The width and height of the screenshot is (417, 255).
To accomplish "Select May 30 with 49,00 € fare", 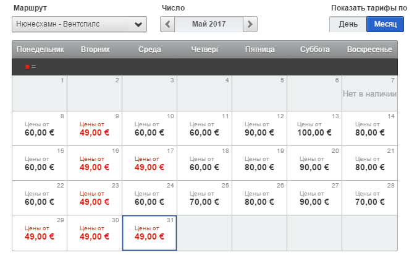I will tap(95, 233).
